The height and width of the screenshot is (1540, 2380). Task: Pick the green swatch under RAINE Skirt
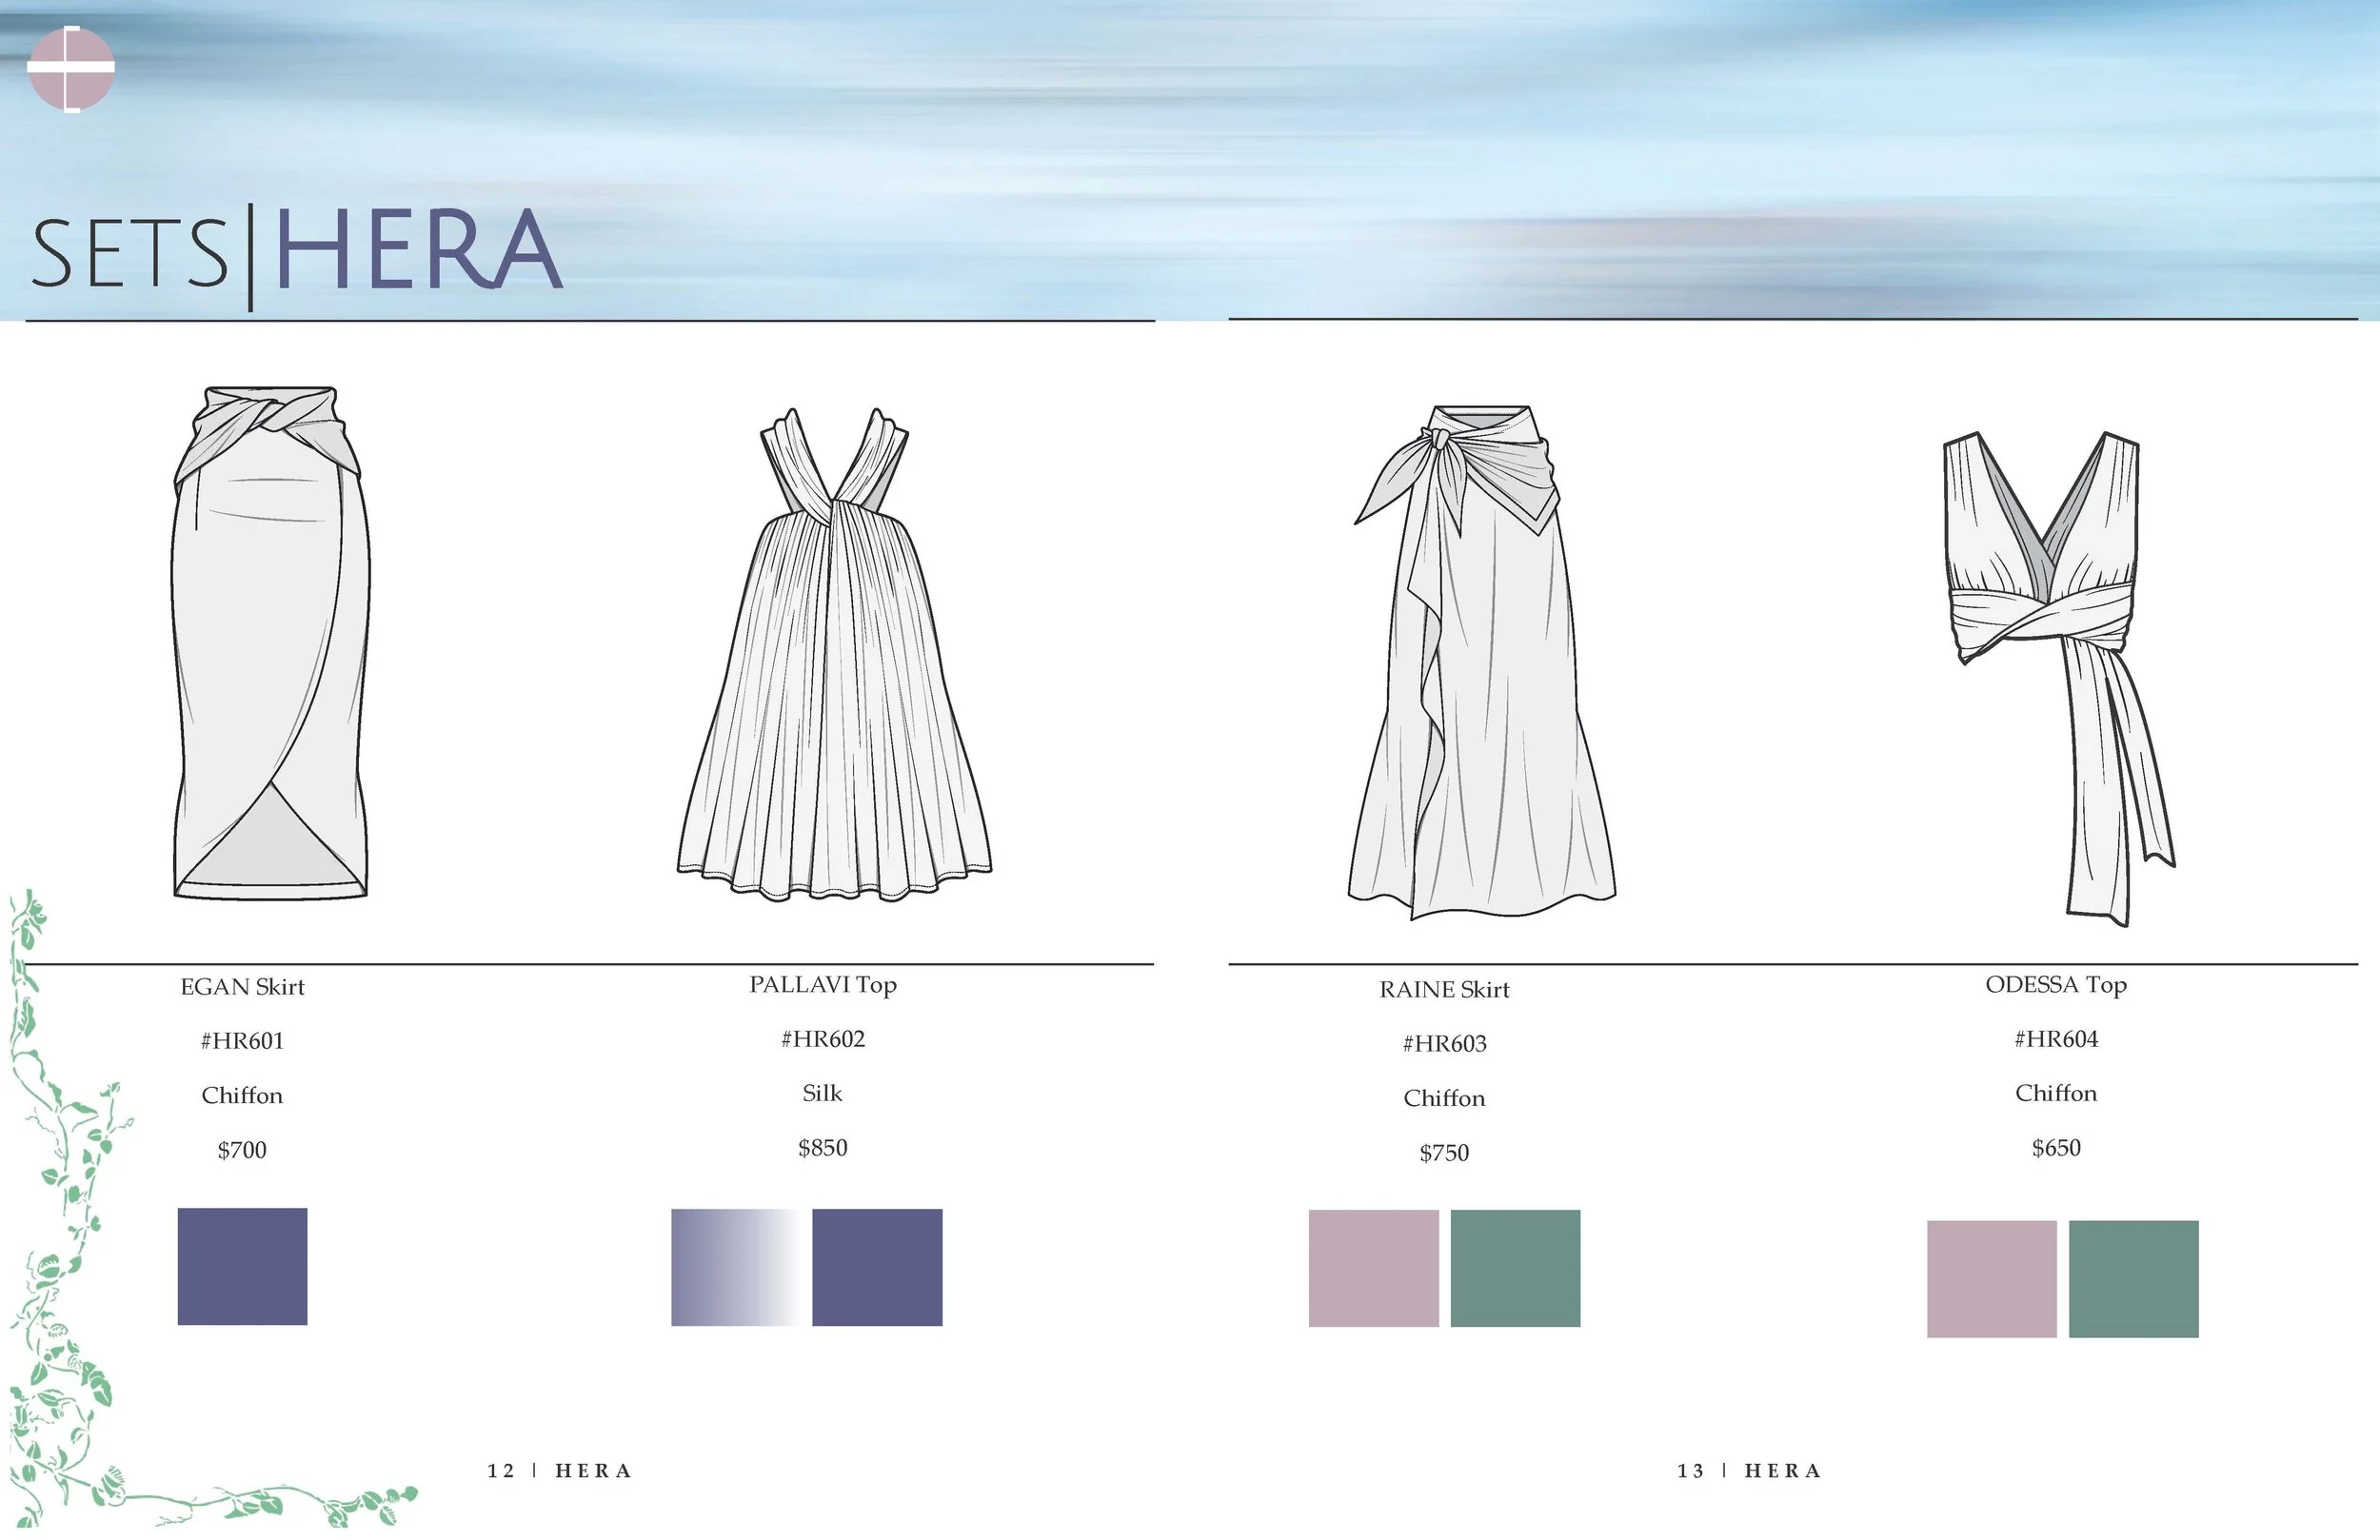point(1515,1268)
